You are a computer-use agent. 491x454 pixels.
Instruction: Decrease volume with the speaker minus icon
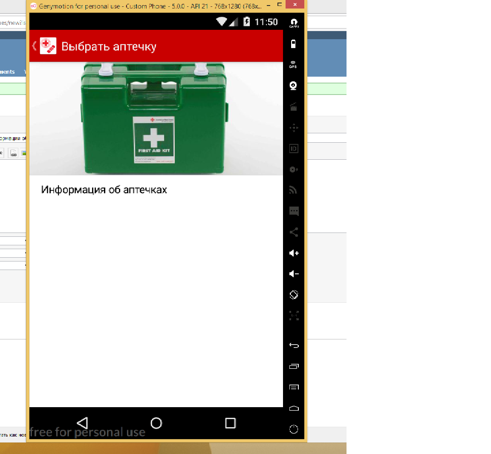(x=294, y=274)
